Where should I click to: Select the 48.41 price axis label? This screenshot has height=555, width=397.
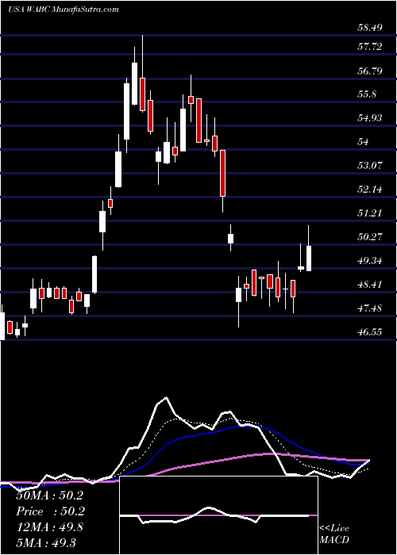(x=370, y=285)
